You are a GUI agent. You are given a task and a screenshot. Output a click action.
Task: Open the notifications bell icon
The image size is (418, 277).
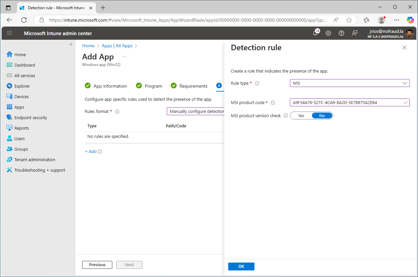pyautogui.click(x=315, y=33)
